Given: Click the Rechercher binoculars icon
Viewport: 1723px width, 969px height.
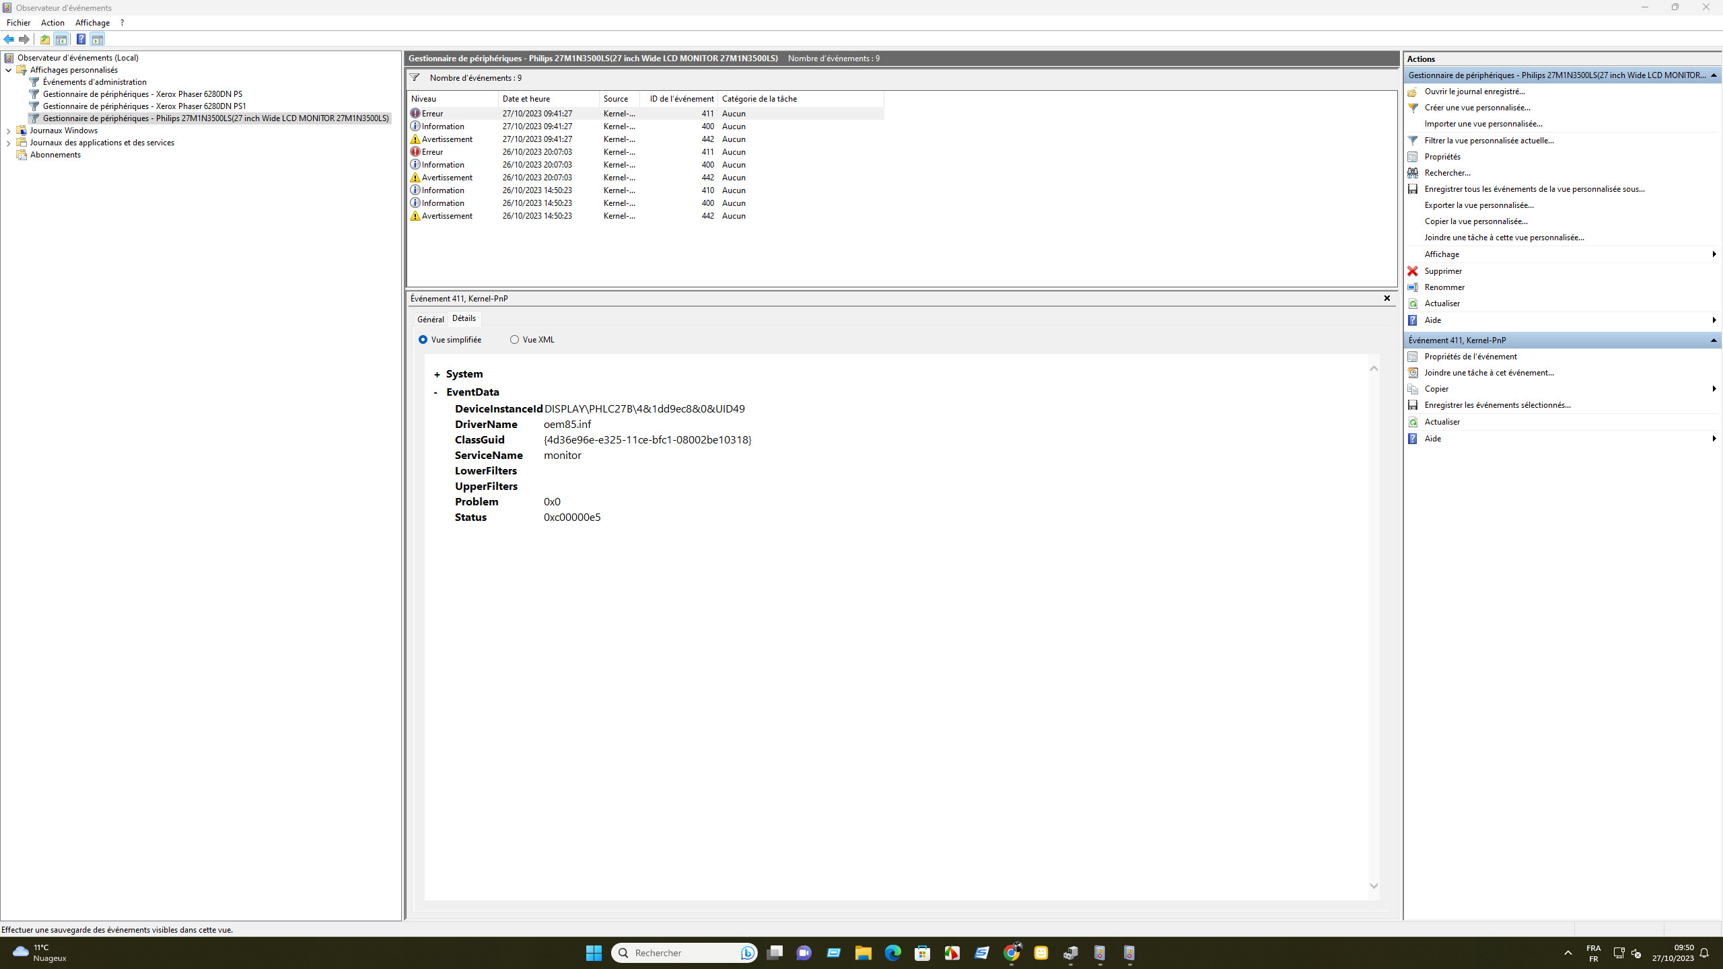Looking at the screenshot, I should pos(1413,173).
